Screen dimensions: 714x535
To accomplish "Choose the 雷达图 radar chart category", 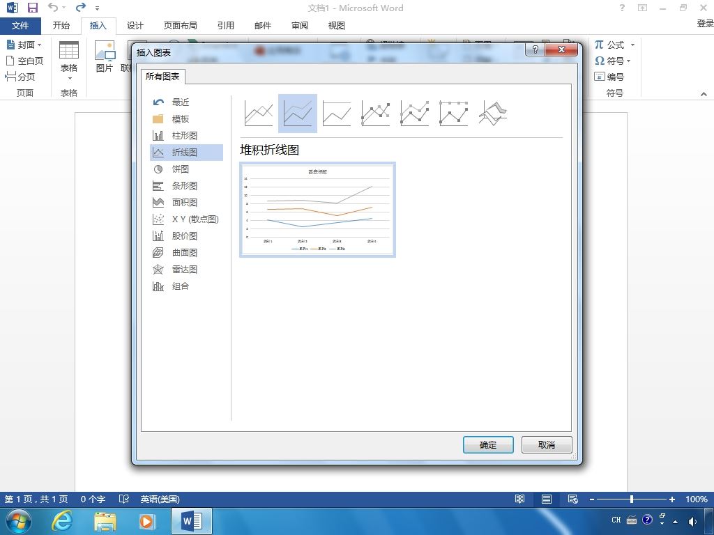I will click(186, 270).
